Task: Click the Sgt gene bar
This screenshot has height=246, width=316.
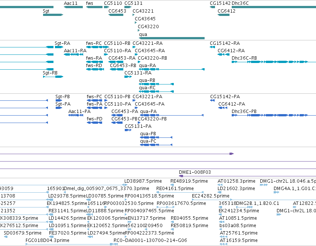Action: (x=53, y=15)
